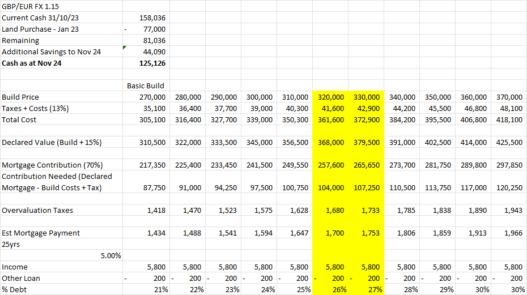Click the bold 125,126 cash total cell
The image size is (527, 295).
pyautogui.click(x=151, y=63)
